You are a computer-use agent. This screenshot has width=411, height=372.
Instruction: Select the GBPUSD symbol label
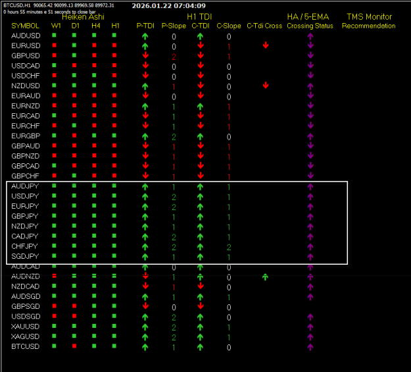point(26,56)
